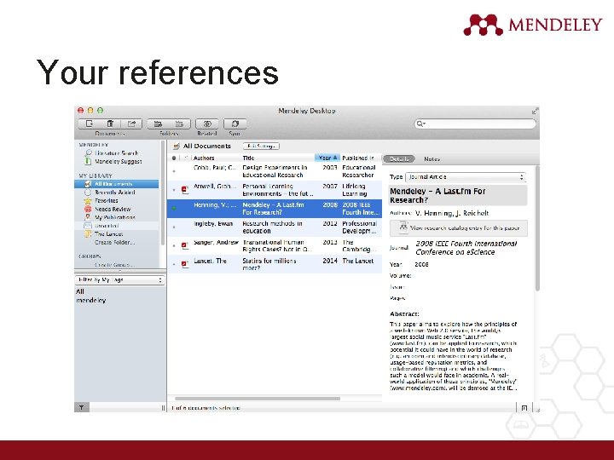Click the Details panel vertical scrollbar
The height and width of the screenshot is (460, 614).
click(537, 228)
